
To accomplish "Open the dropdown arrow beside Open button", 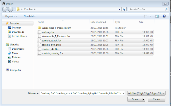I will tap(143, 99).
